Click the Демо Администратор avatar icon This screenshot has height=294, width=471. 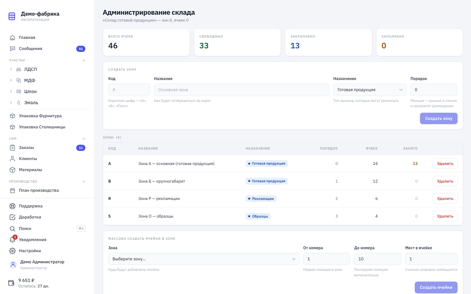point(13,265)
